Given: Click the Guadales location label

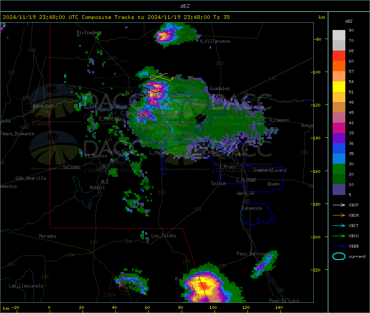Looking at the screenshot, I should click(x=220, y=88).
